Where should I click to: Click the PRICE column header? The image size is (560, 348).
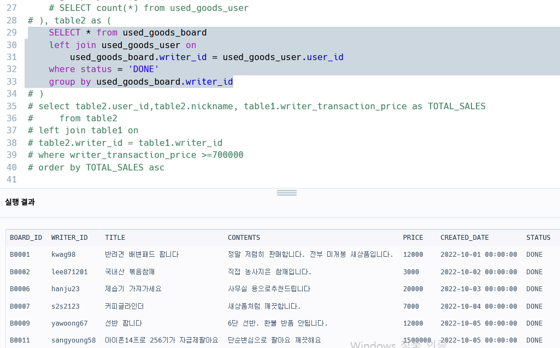pyautogui.click(x=413, y=238)
